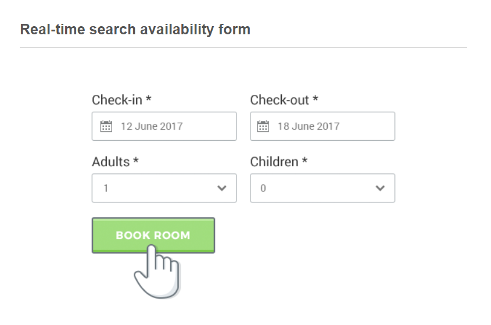Screen dimensions: 491x325
Task: Click the Adults selected value 1
Action: [x=106, y=188]
